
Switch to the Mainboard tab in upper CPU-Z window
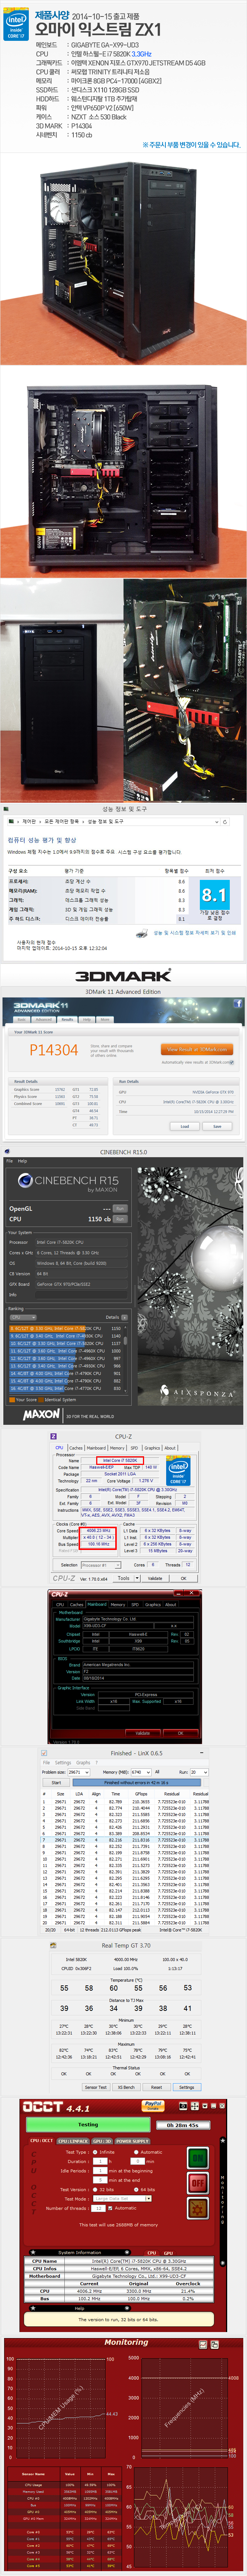point(96,1448)
